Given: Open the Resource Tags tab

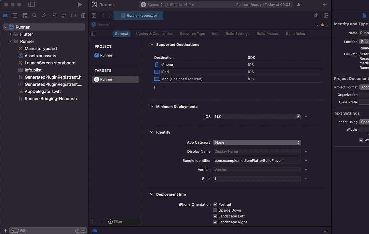Looking at the screenshot, I should (x=192, y=33).
